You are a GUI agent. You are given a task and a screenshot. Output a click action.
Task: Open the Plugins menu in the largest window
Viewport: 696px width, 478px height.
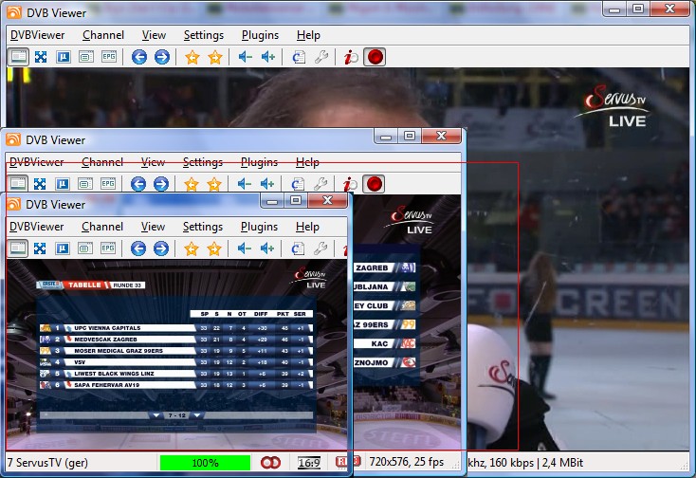click(x=260, y=35)
